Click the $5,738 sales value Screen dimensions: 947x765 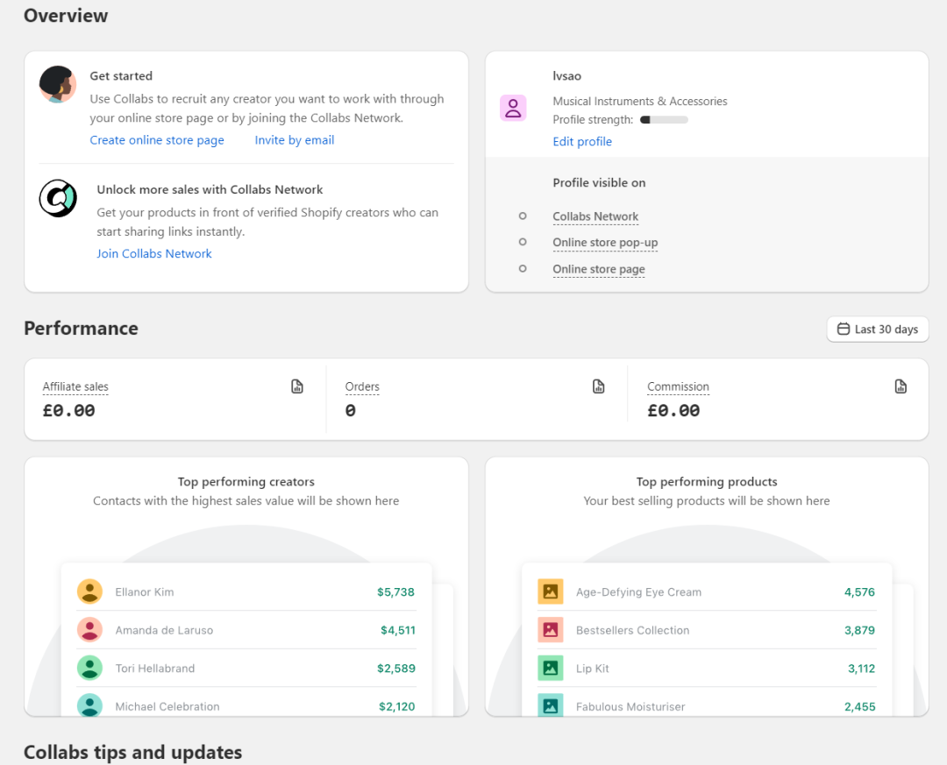395,592
